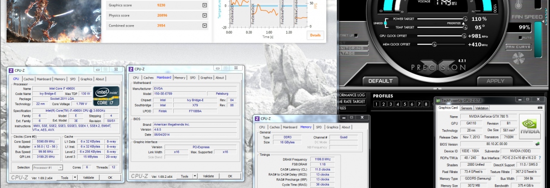550x188 pixels.
Task: Click the Bus Interface question mark icon
Action: 539,158
